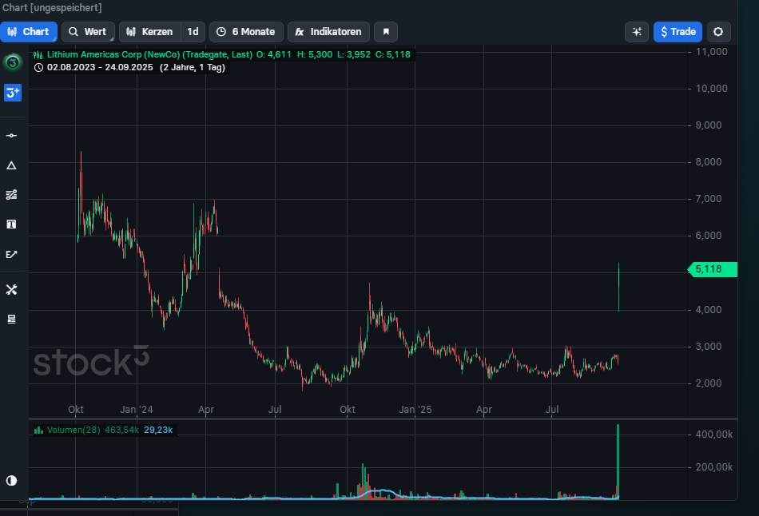Open the Chart menu button

(x=28, y=32)
